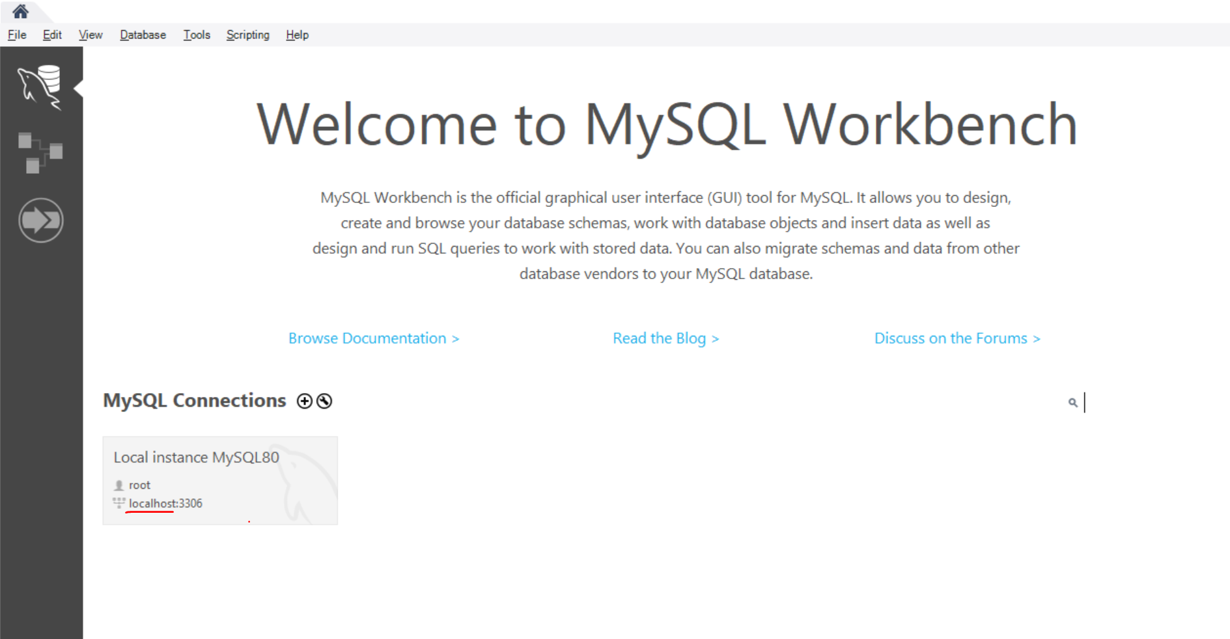The height and width of the screenshot is (639, 1230).
Task: Follow the Browse Documentation link
Action: pyautogui.click(x=374, y=338)
